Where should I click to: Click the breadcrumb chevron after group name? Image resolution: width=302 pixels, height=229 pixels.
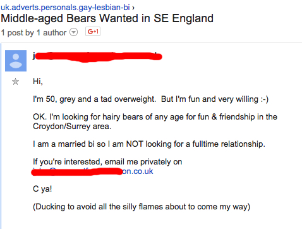pos(133,8)
